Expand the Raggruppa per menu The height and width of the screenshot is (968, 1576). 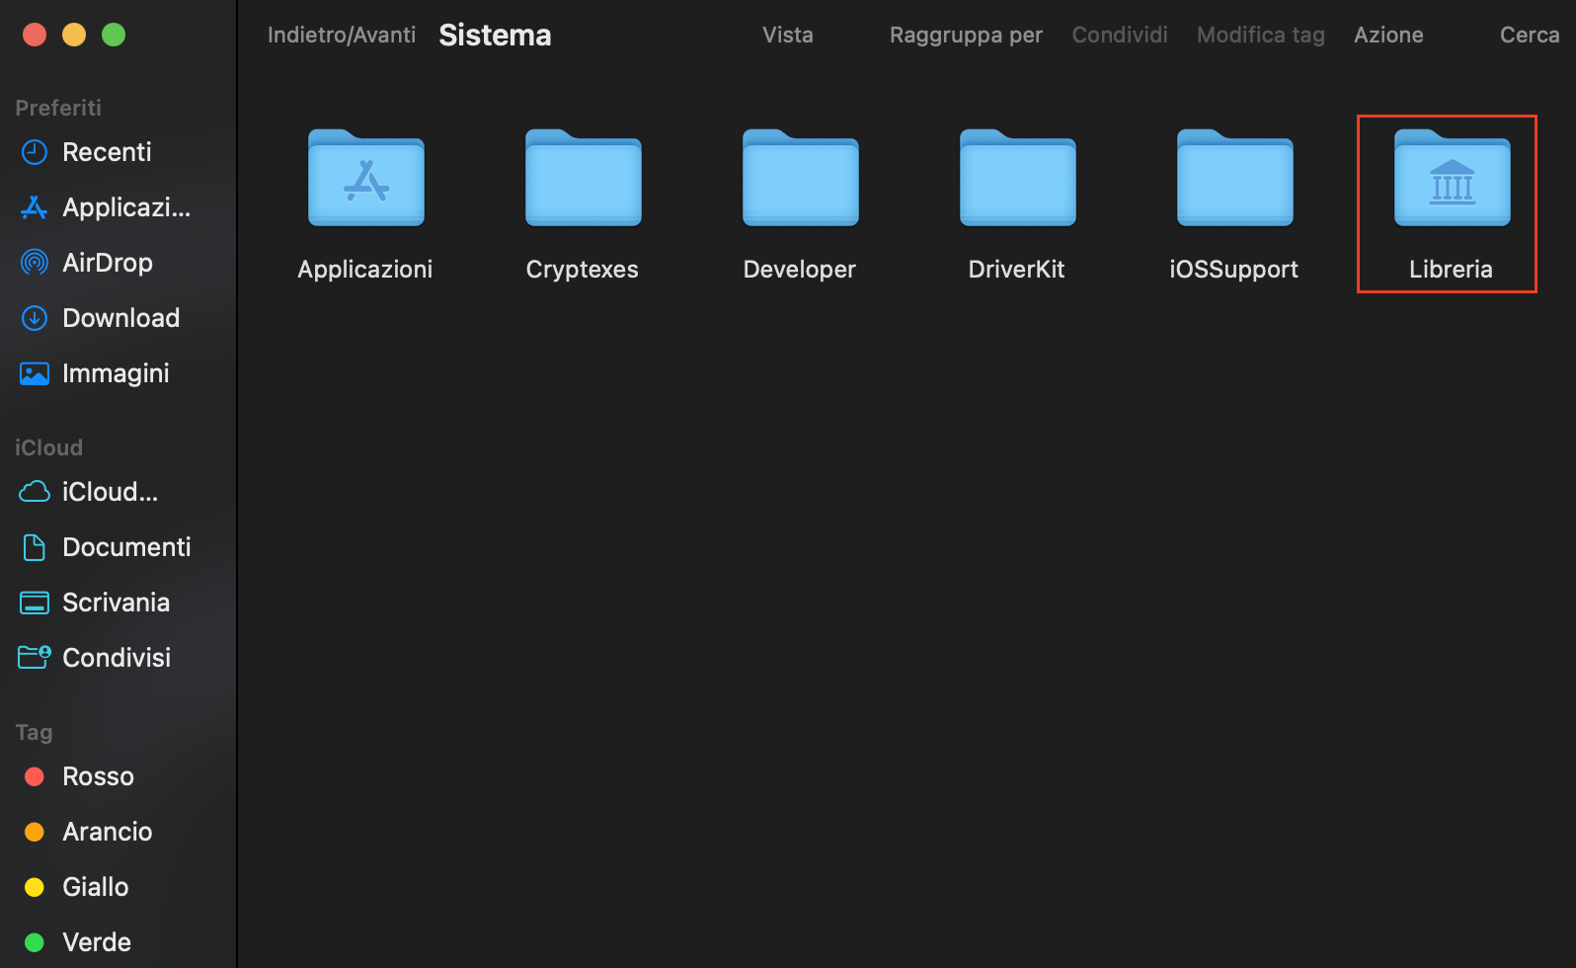pyautogui.click(x=965, y=36)
